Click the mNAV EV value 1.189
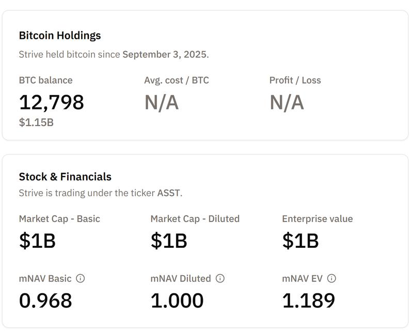Image resolution: width=413 pixels, height=332 pixels. point(310,300)
